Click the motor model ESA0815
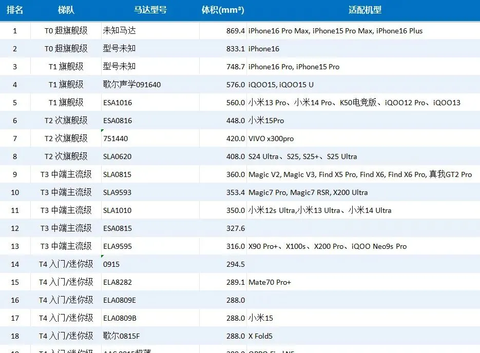 tap(118, 228)
